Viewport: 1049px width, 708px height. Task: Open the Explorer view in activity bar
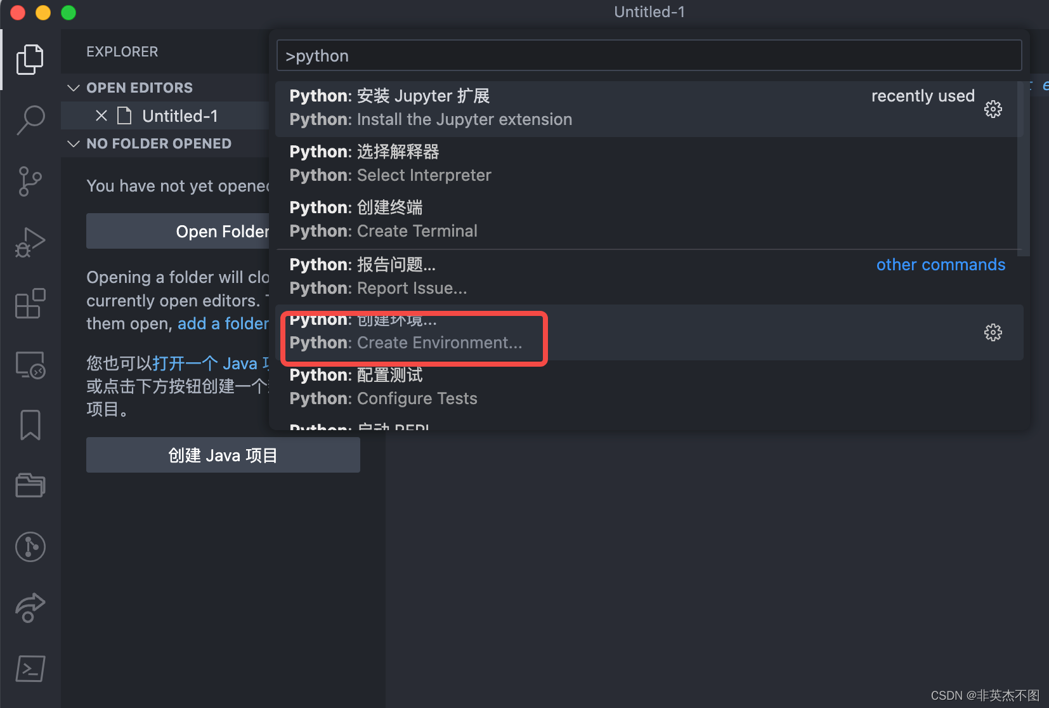30,60
